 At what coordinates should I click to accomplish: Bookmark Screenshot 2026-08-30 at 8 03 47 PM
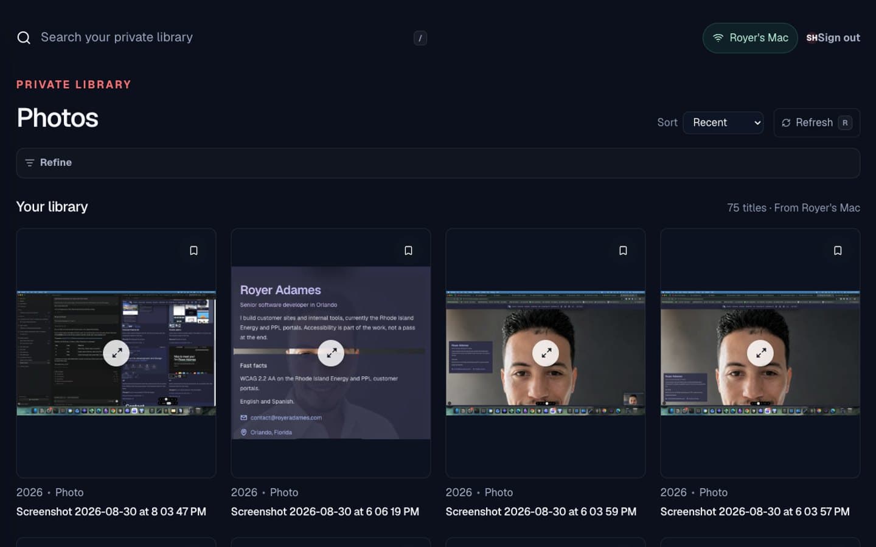(x=193, y=250)
